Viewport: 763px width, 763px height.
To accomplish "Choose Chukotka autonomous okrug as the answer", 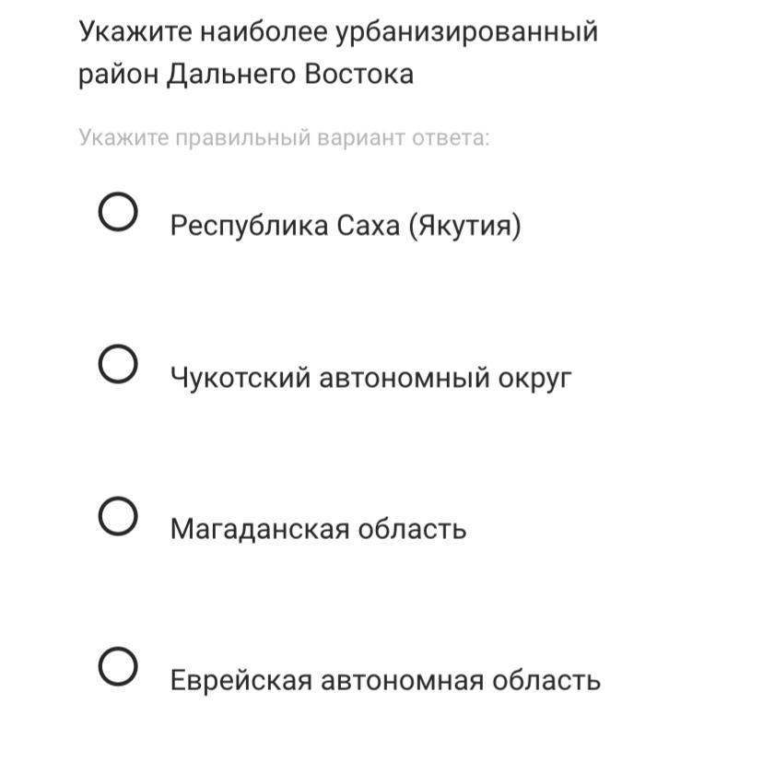I will click(118, 363).
